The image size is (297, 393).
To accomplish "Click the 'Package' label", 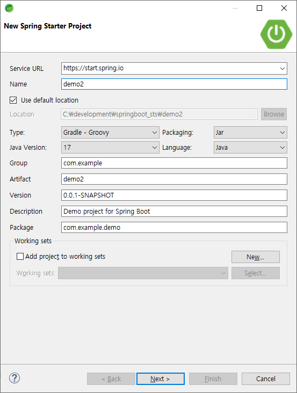I will (21, 227).
